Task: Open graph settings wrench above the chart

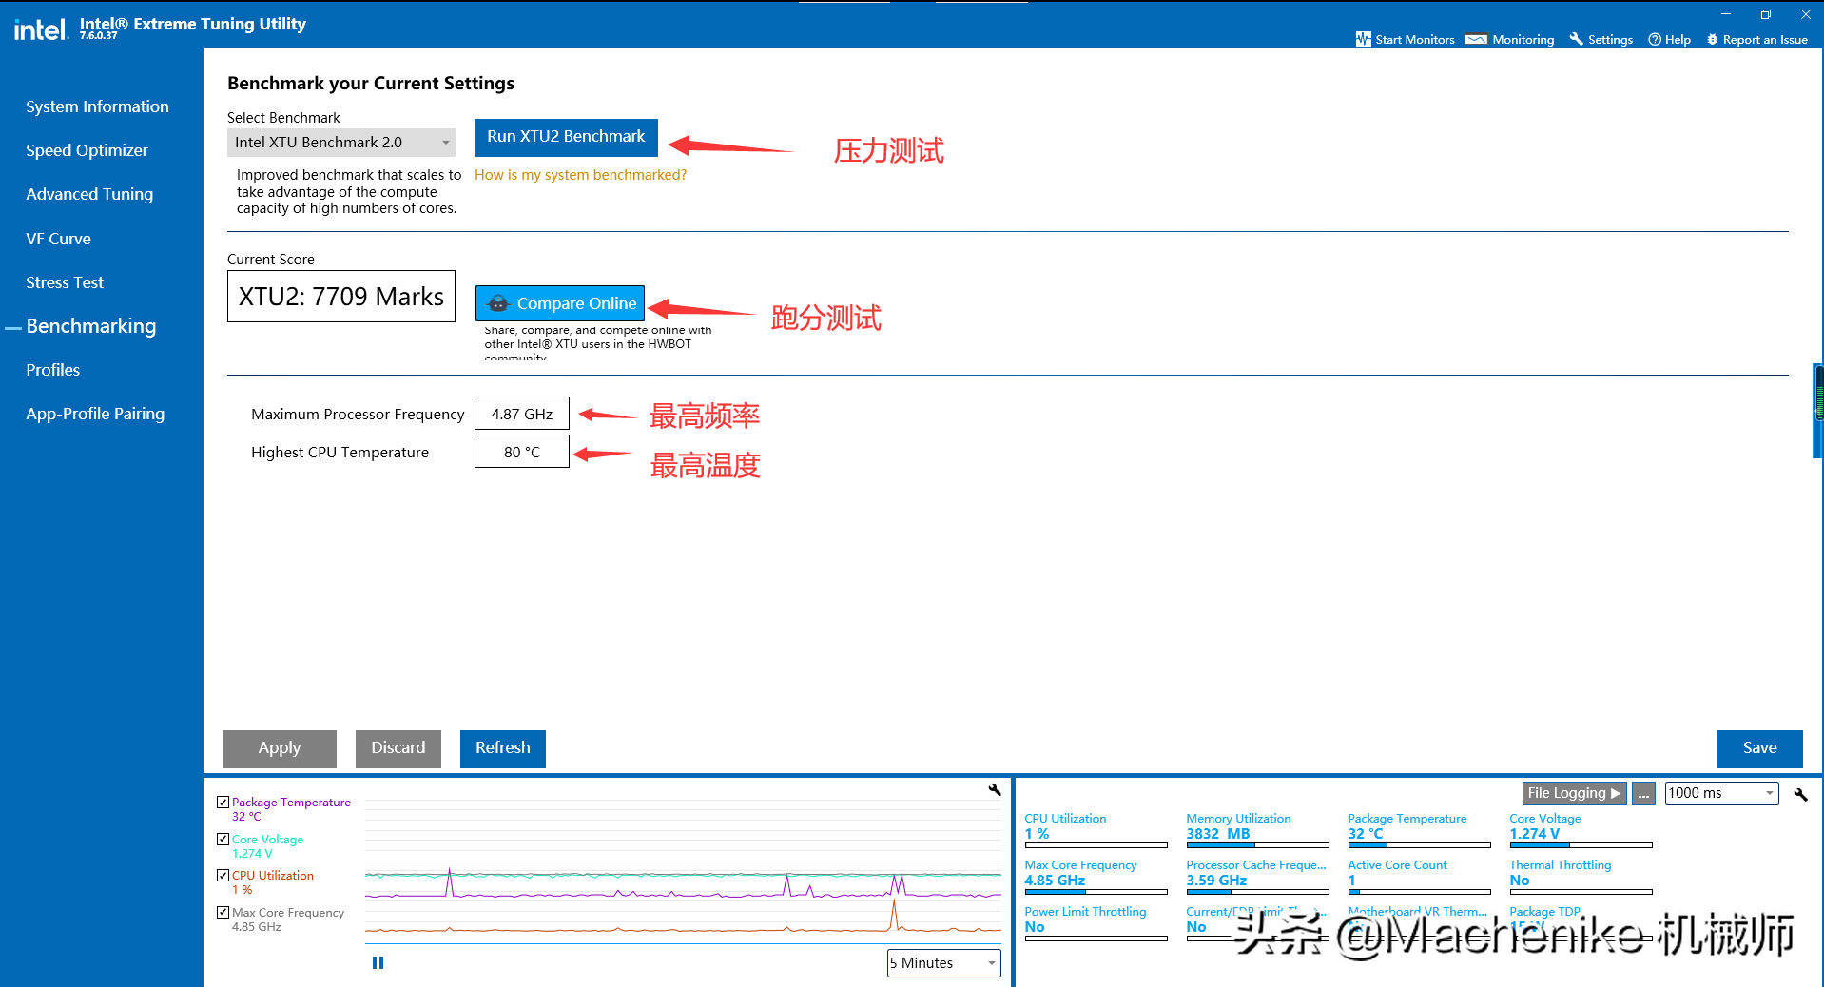Action: click(x=995, y=789)
